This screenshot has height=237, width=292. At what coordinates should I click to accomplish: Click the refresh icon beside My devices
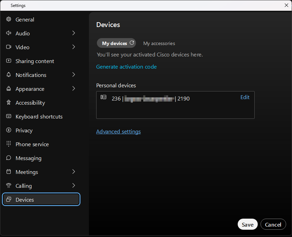click(132, 43)
